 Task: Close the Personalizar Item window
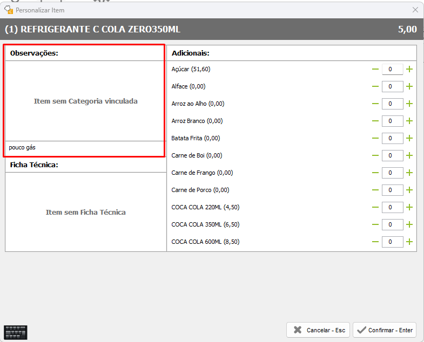click(x=415, y=10)
